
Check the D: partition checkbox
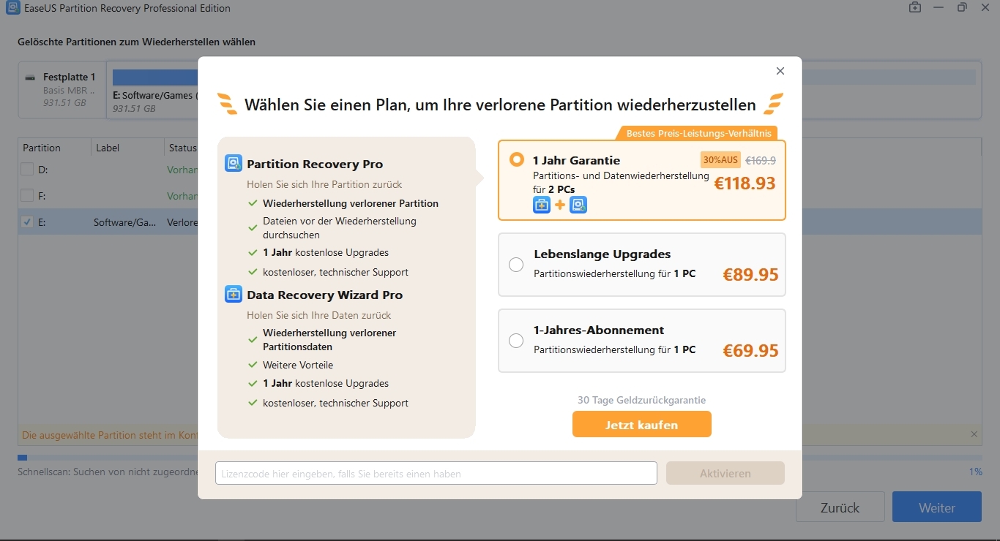(27, 170)
